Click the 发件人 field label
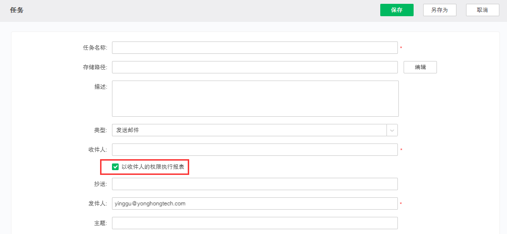Screen dimensions: 507x234 pos(98,203)
